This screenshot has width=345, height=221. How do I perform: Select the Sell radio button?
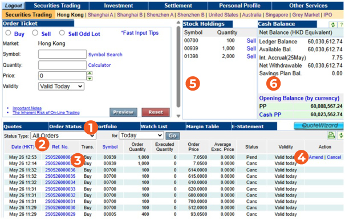[35, 33]
